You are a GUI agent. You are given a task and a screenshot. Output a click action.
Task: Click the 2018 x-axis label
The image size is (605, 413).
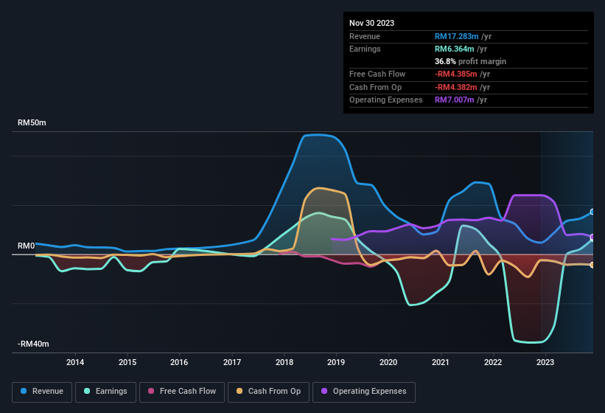pyautogui.click(x=284, y=362)
